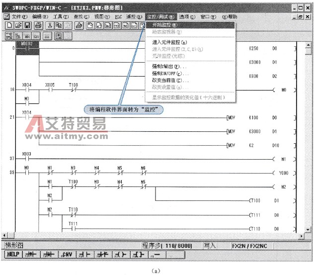
Task: Select the Y000 output coil
Action: 284,173
